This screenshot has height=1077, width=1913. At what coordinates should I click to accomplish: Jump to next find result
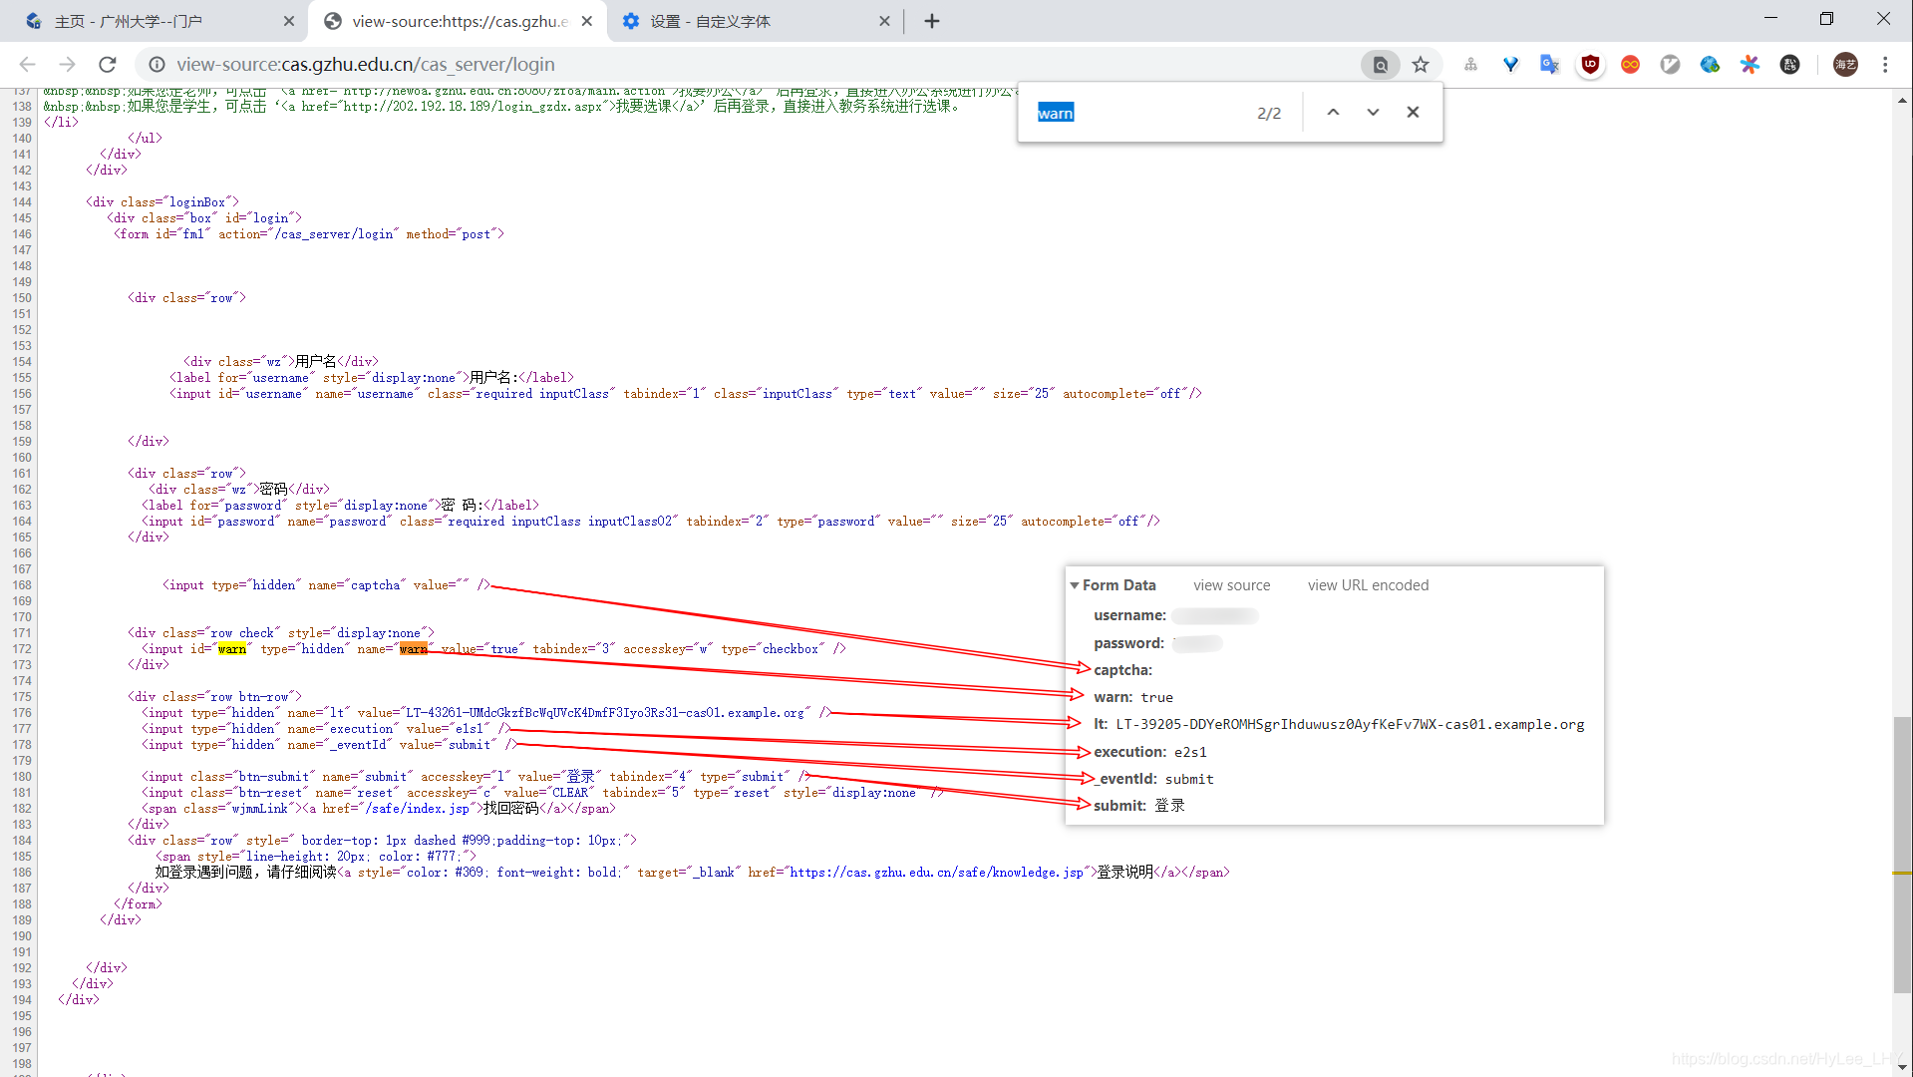coord(1373,113)
